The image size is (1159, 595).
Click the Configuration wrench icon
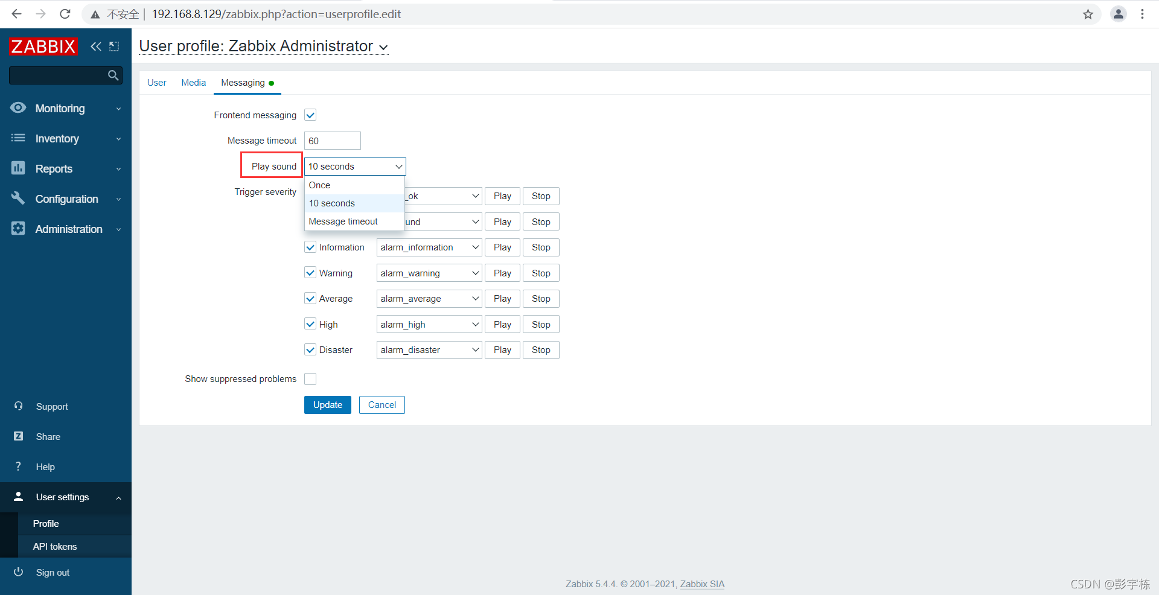point(18,199)
